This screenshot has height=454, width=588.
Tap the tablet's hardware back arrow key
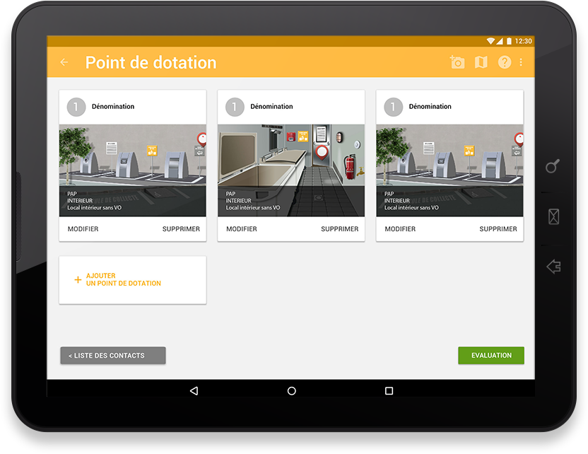[553, 267]
